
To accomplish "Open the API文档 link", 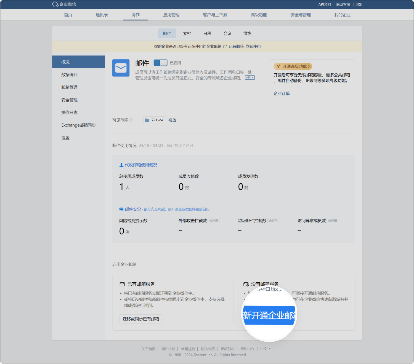I will tap(325, 4).
